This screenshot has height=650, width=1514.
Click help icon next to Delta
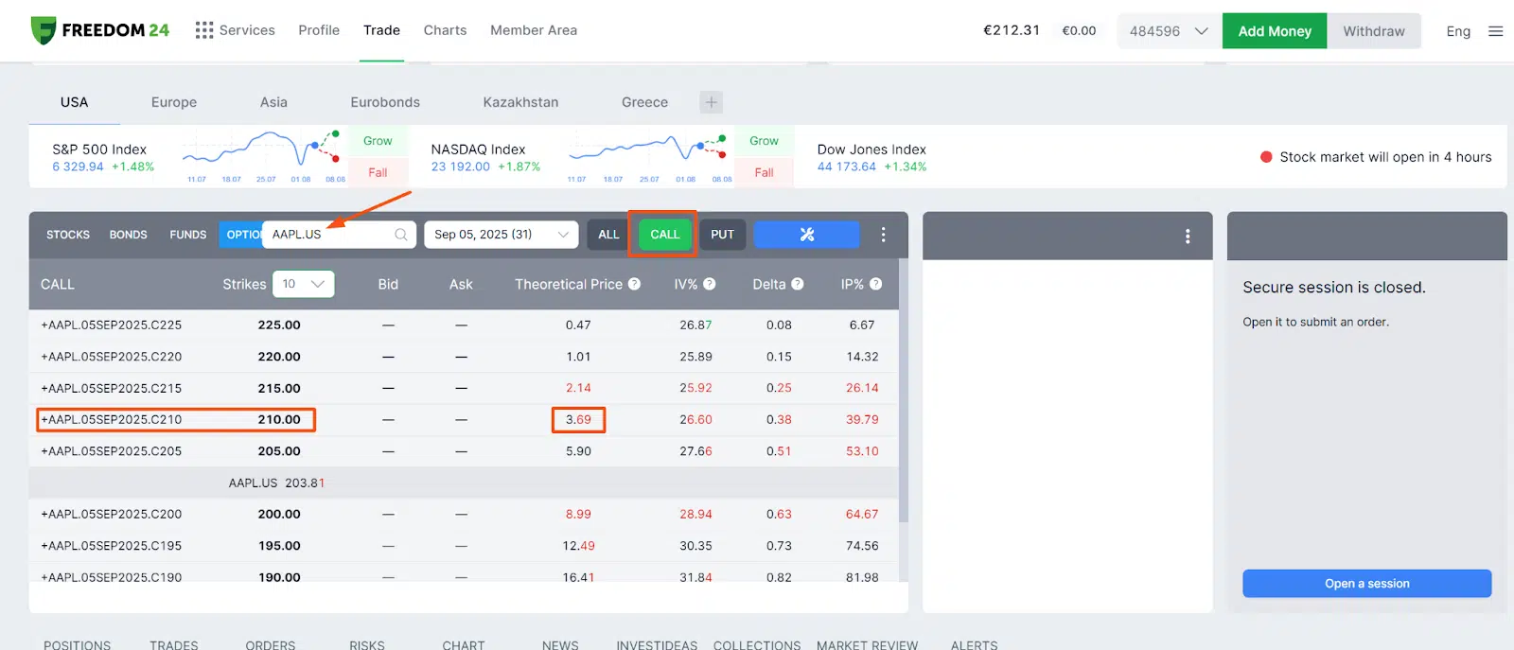pyautogui.click(x=797, y=284)
